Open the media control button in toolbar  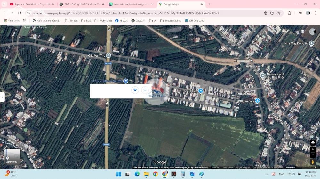[x=300, y=13]
